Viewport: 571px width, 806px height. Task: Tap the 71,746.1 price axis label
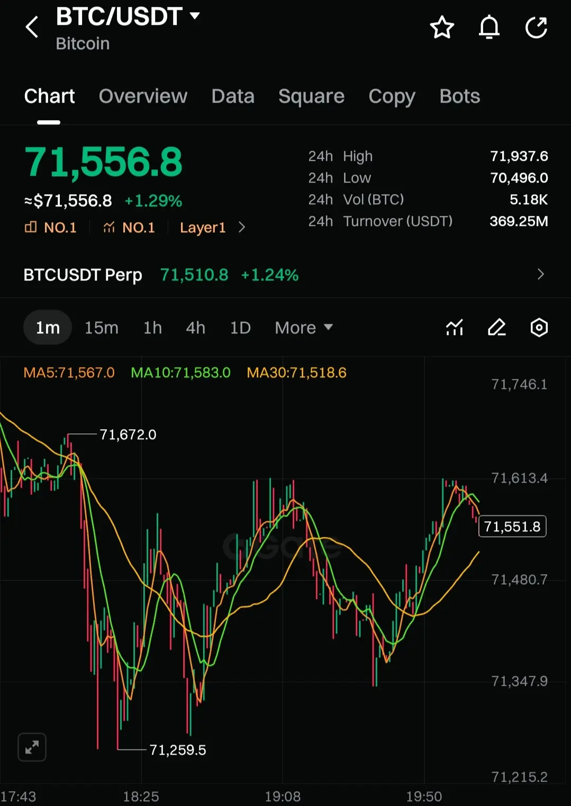click(519, 384)
